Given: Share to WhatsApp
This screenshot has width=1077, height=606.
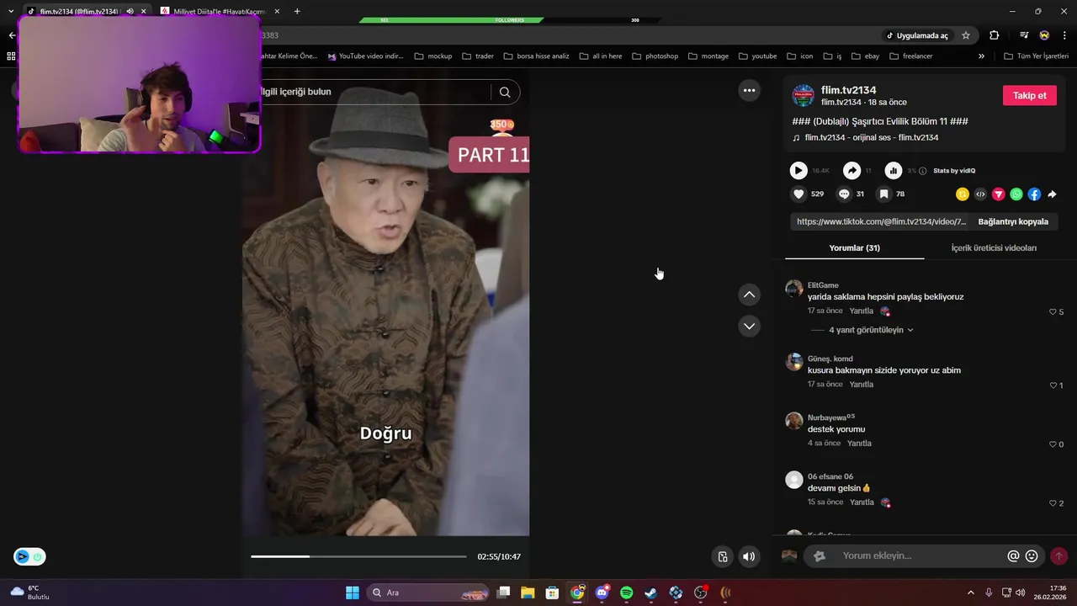Looking at the screenshot, I should (x=1016, y=194).
